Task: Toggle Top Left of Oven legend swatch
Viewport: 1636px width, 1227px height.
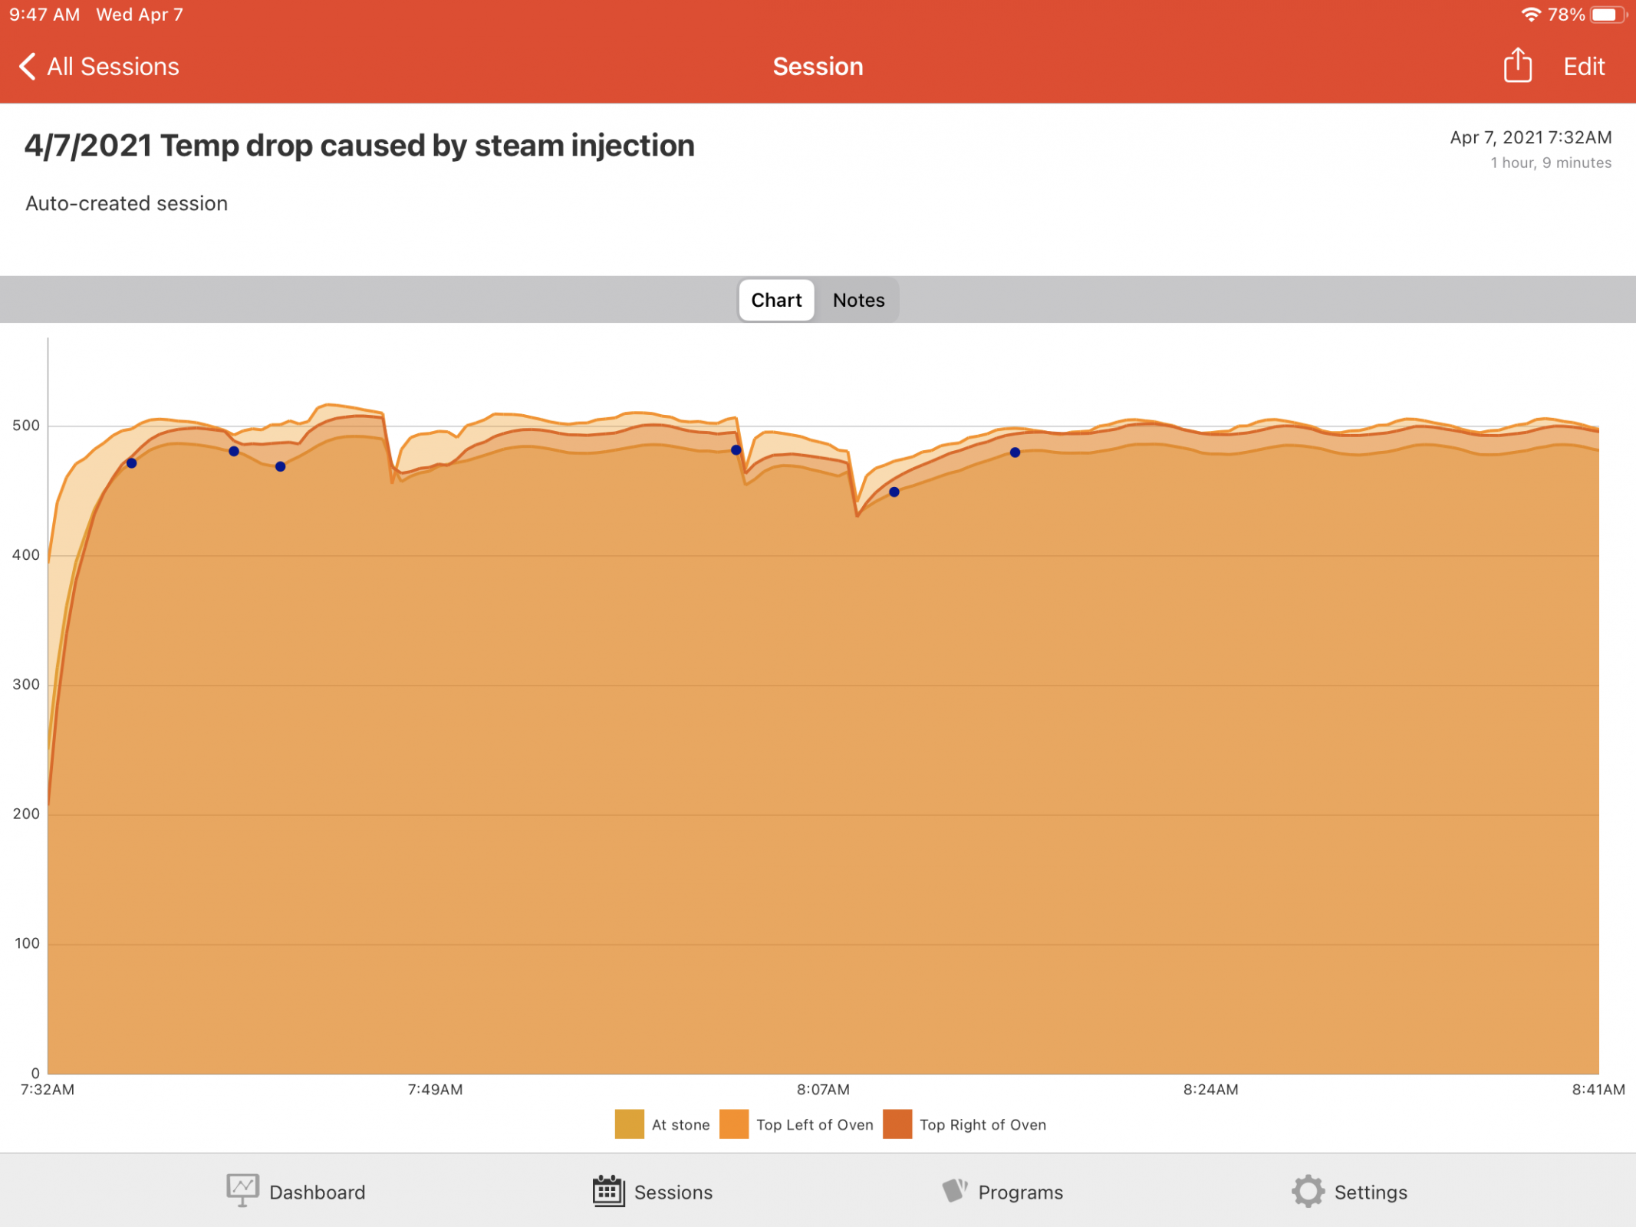Action: (x=734, y=1124)
